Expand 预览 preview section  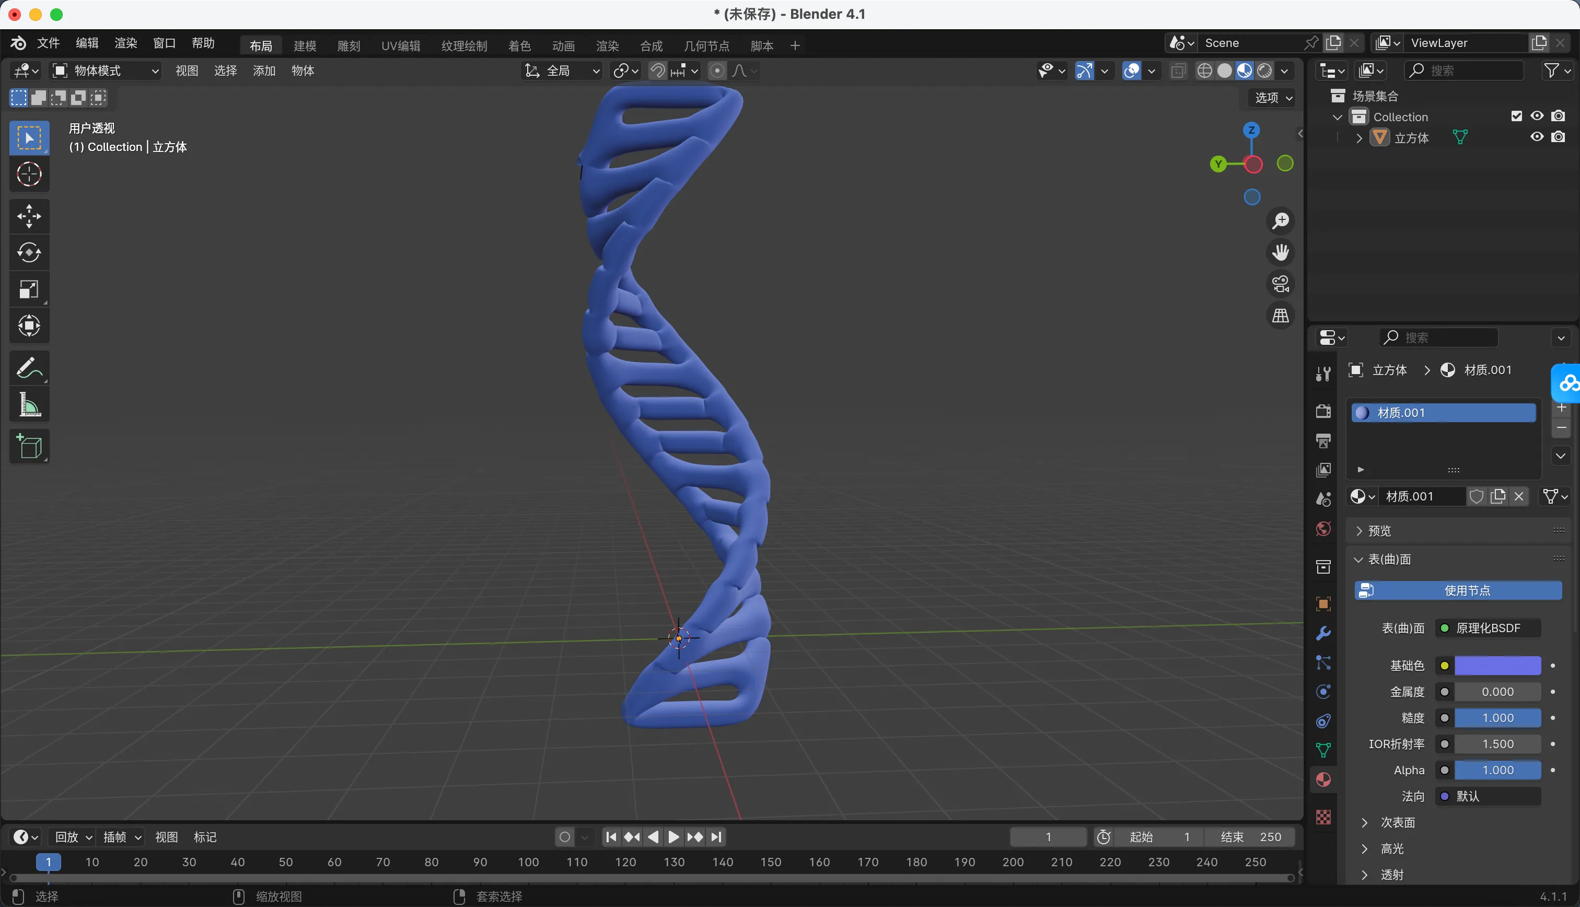coord(1379,531)
